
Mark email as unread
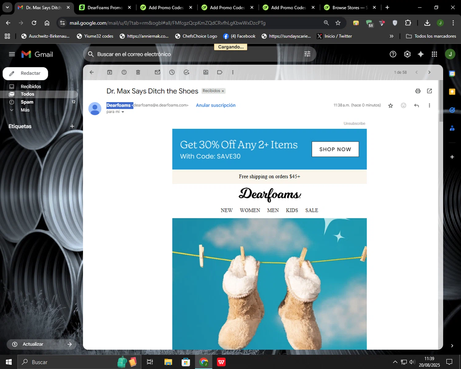pos(158,72)
